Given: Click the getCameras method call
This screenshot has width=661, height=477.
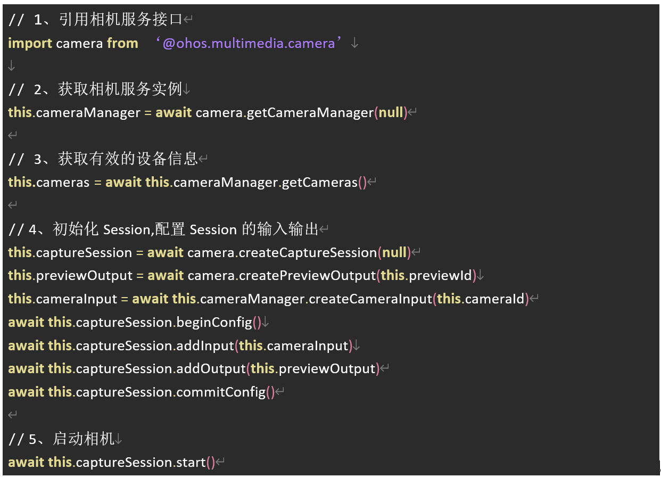Looking at the screenshot, I should click(x=319, y=183).
